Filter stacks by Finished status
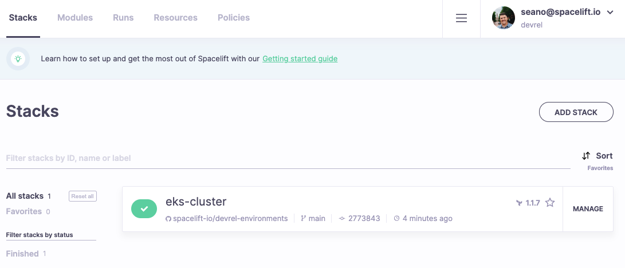The image size is (625, 268). coord(22,254)
